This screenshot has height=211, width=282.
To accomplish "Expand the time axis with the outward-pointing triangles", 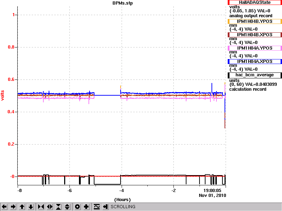I will coord(50,207).
